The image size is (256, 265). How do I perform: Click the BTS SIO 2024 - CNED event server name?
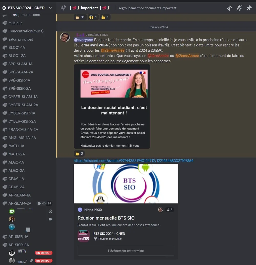[x=109, y=234]
